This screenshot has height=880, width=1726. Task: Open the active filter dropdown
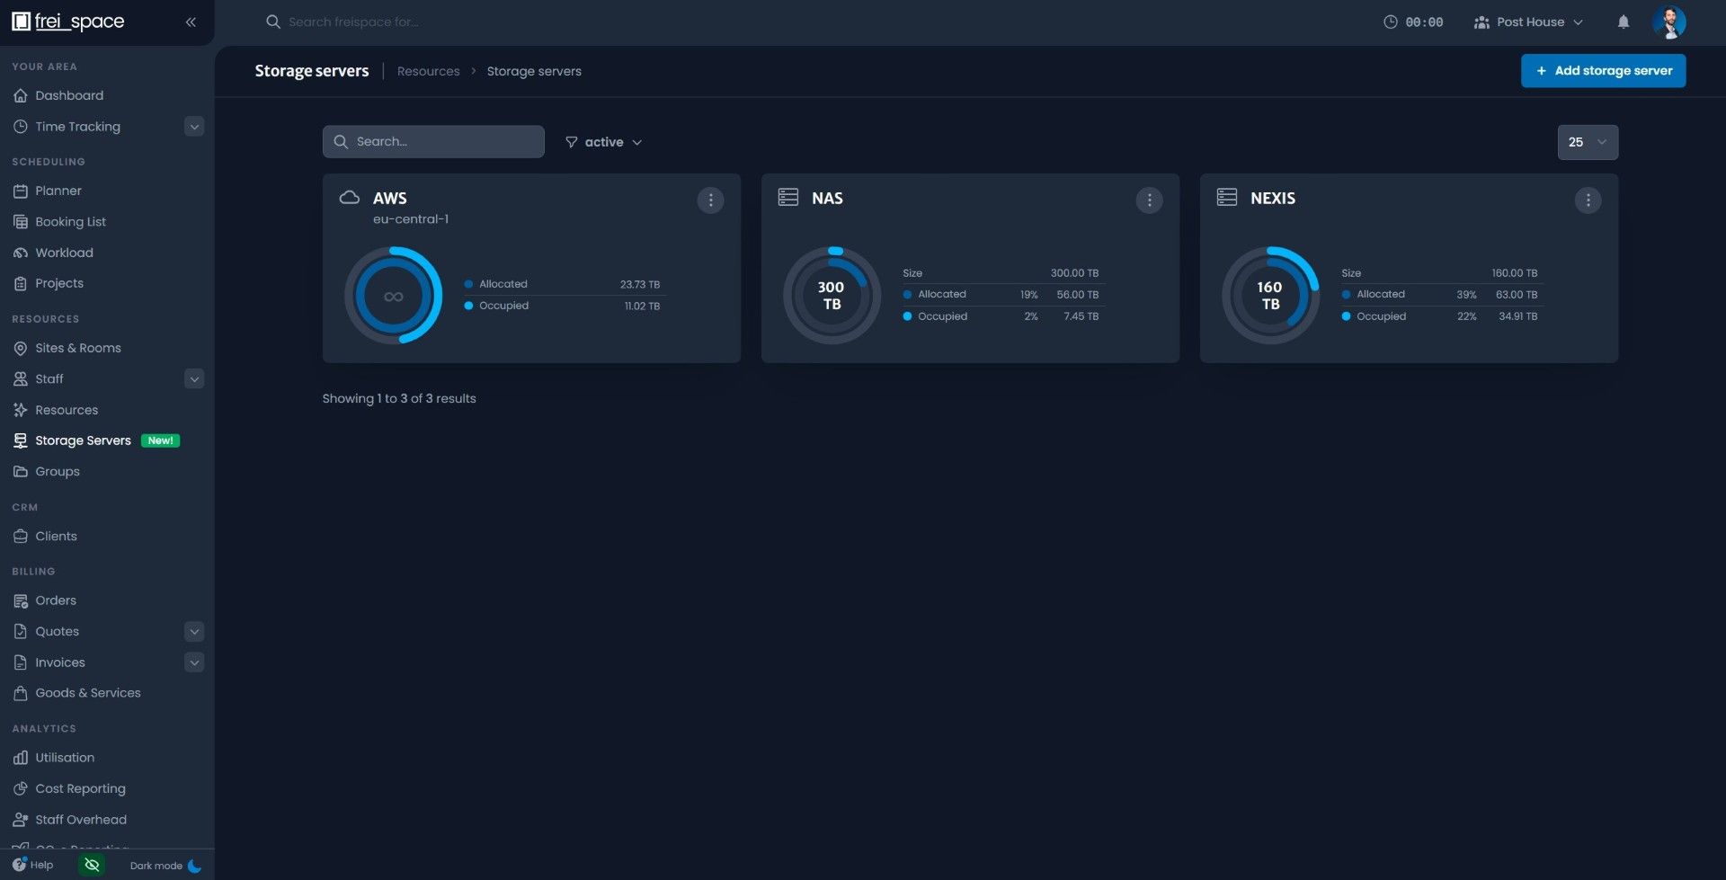(x=603, y=141)
